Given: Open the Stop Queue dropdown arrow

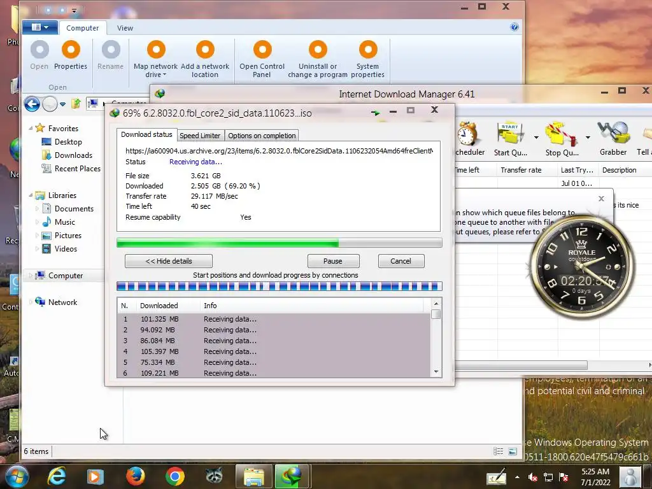Looking at the screenshot, I should click(x=588, y=138).
